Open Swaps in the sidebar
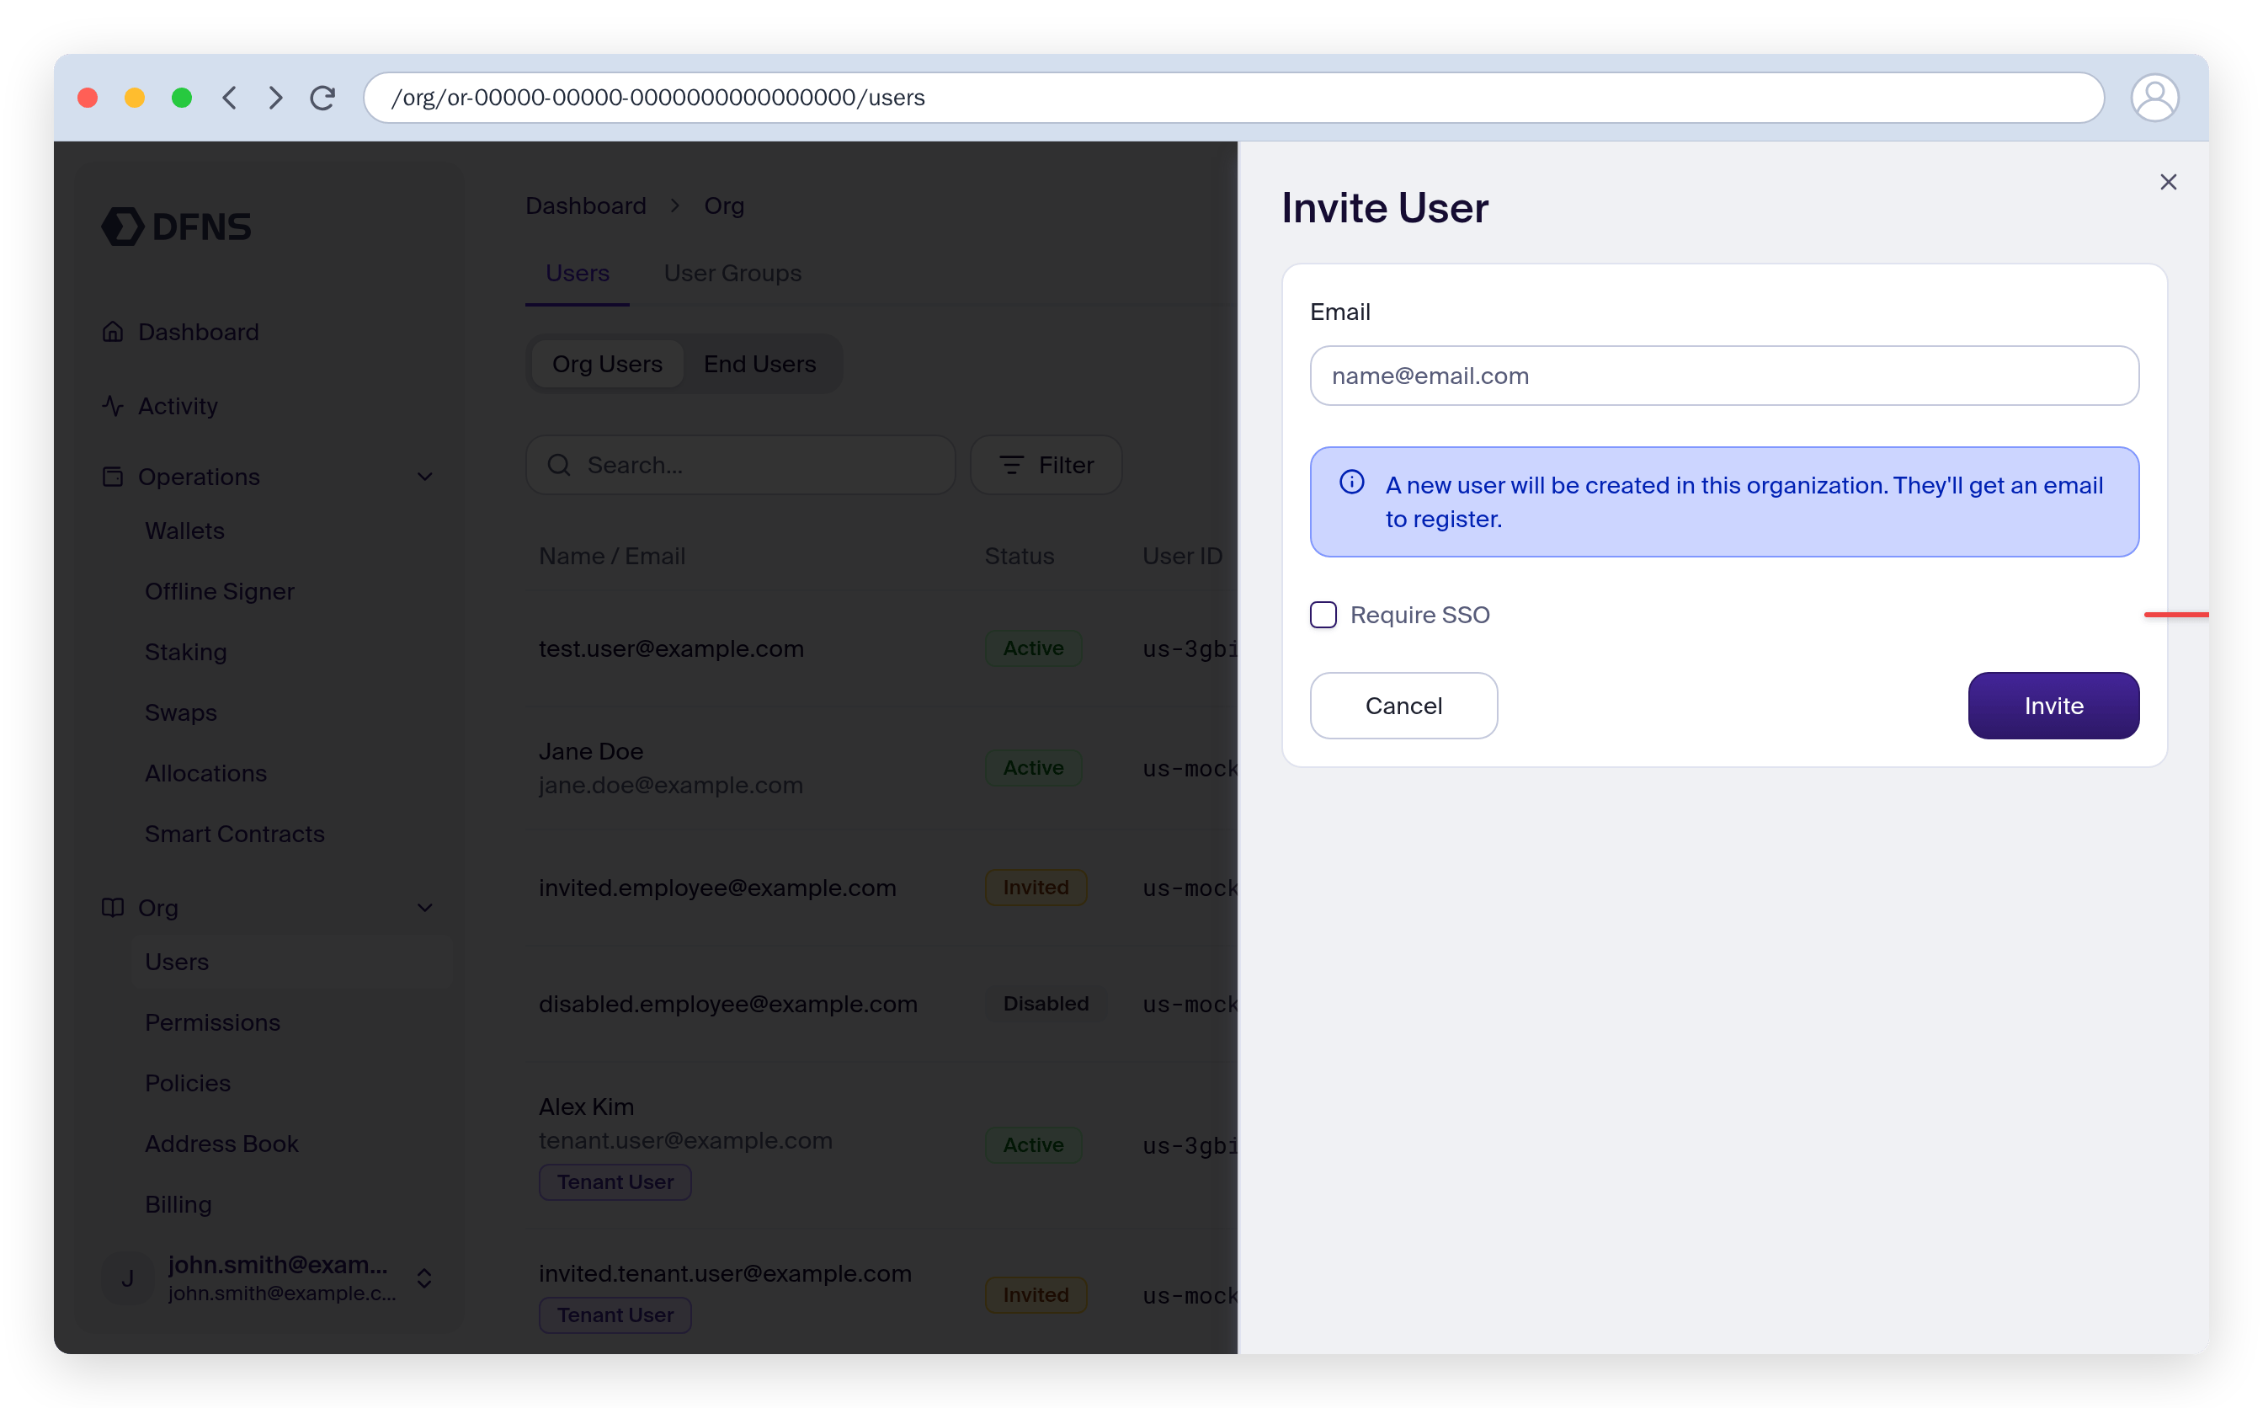Viewport: 2263px width, 1408px height. pos(181,712)
